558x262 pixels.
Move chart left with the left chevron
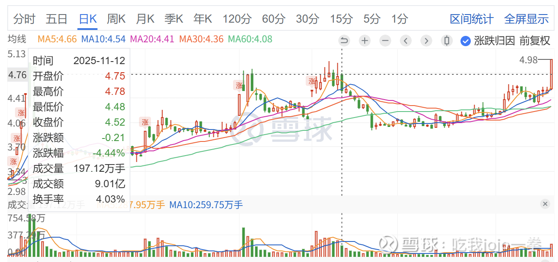tap(406, 41)
